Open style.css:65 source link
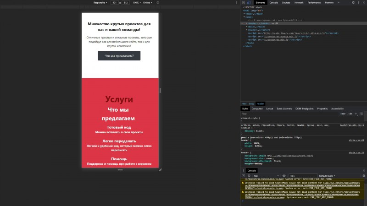Viewport: 367px width, 206px height. [356, 141]
